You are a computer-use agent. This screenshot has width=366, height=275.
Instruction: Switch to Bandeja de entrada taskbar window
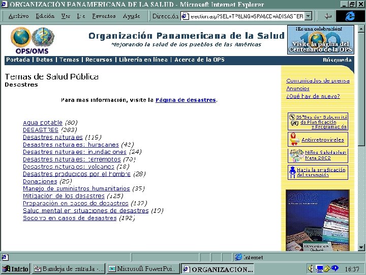point(69,269)
